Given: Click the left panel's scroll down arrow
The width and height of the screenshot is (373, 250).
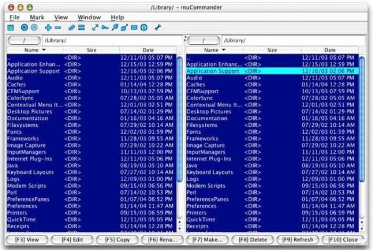Looking at the screenshot, I should 180,229.
